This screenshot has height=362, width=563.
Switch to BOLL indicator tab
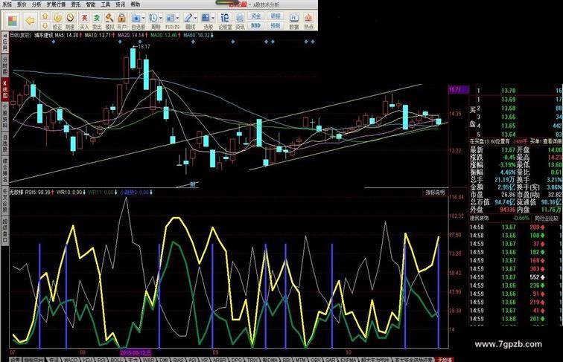117,359
